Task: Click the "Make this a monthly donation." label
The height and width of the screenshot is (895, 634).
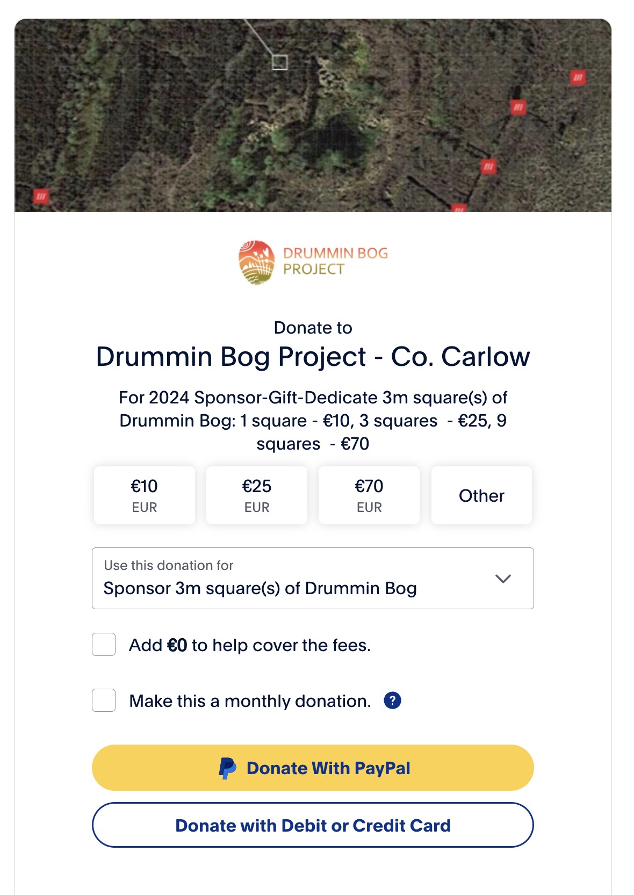Action: (x=250, y=701)
